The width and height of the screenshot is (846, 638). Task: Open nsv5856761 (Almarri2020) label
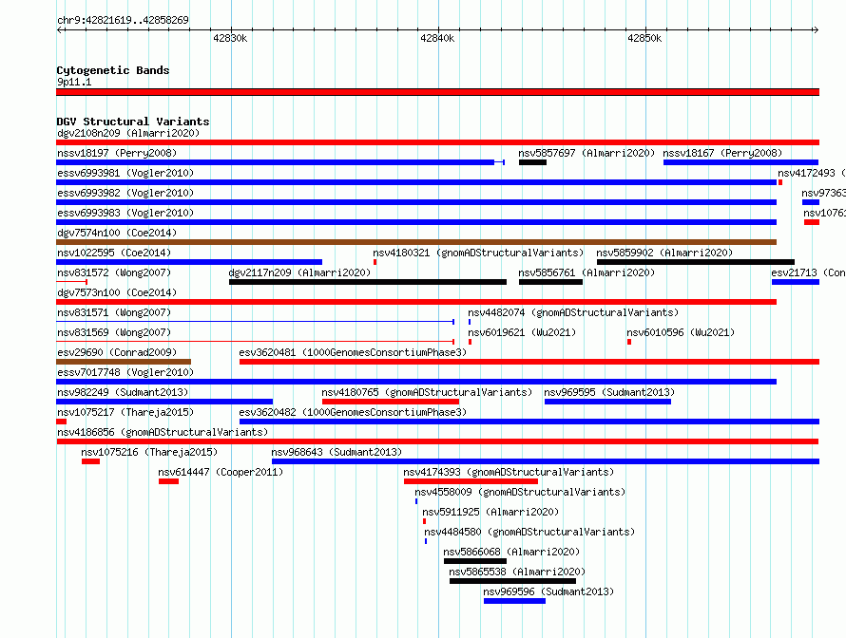pyautogui.click(x=586, y=272)
